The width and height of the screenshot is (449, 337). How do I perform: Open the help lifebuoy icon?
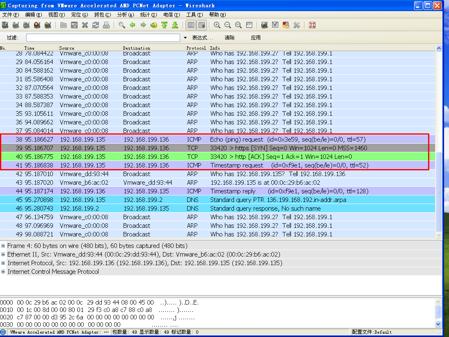(312, 25)
